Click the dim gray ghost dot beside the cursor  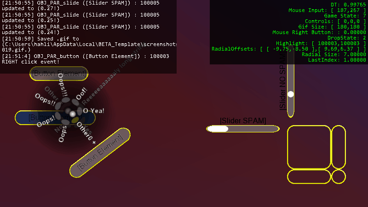point(68,111)
